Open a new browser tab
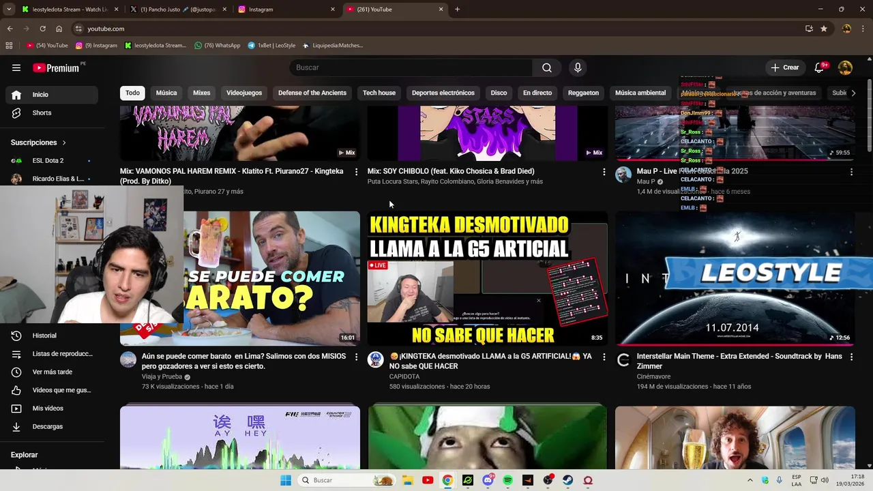This screenshot has width=873, height=491. [457, 10]
